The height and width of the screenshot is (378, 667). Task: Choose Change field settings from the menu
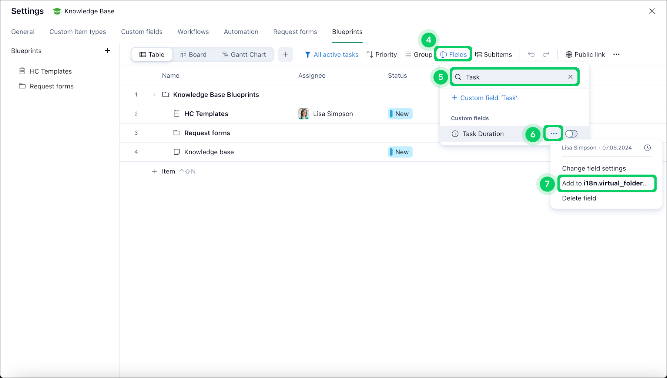pyautogui.click(x=594, y=168)
